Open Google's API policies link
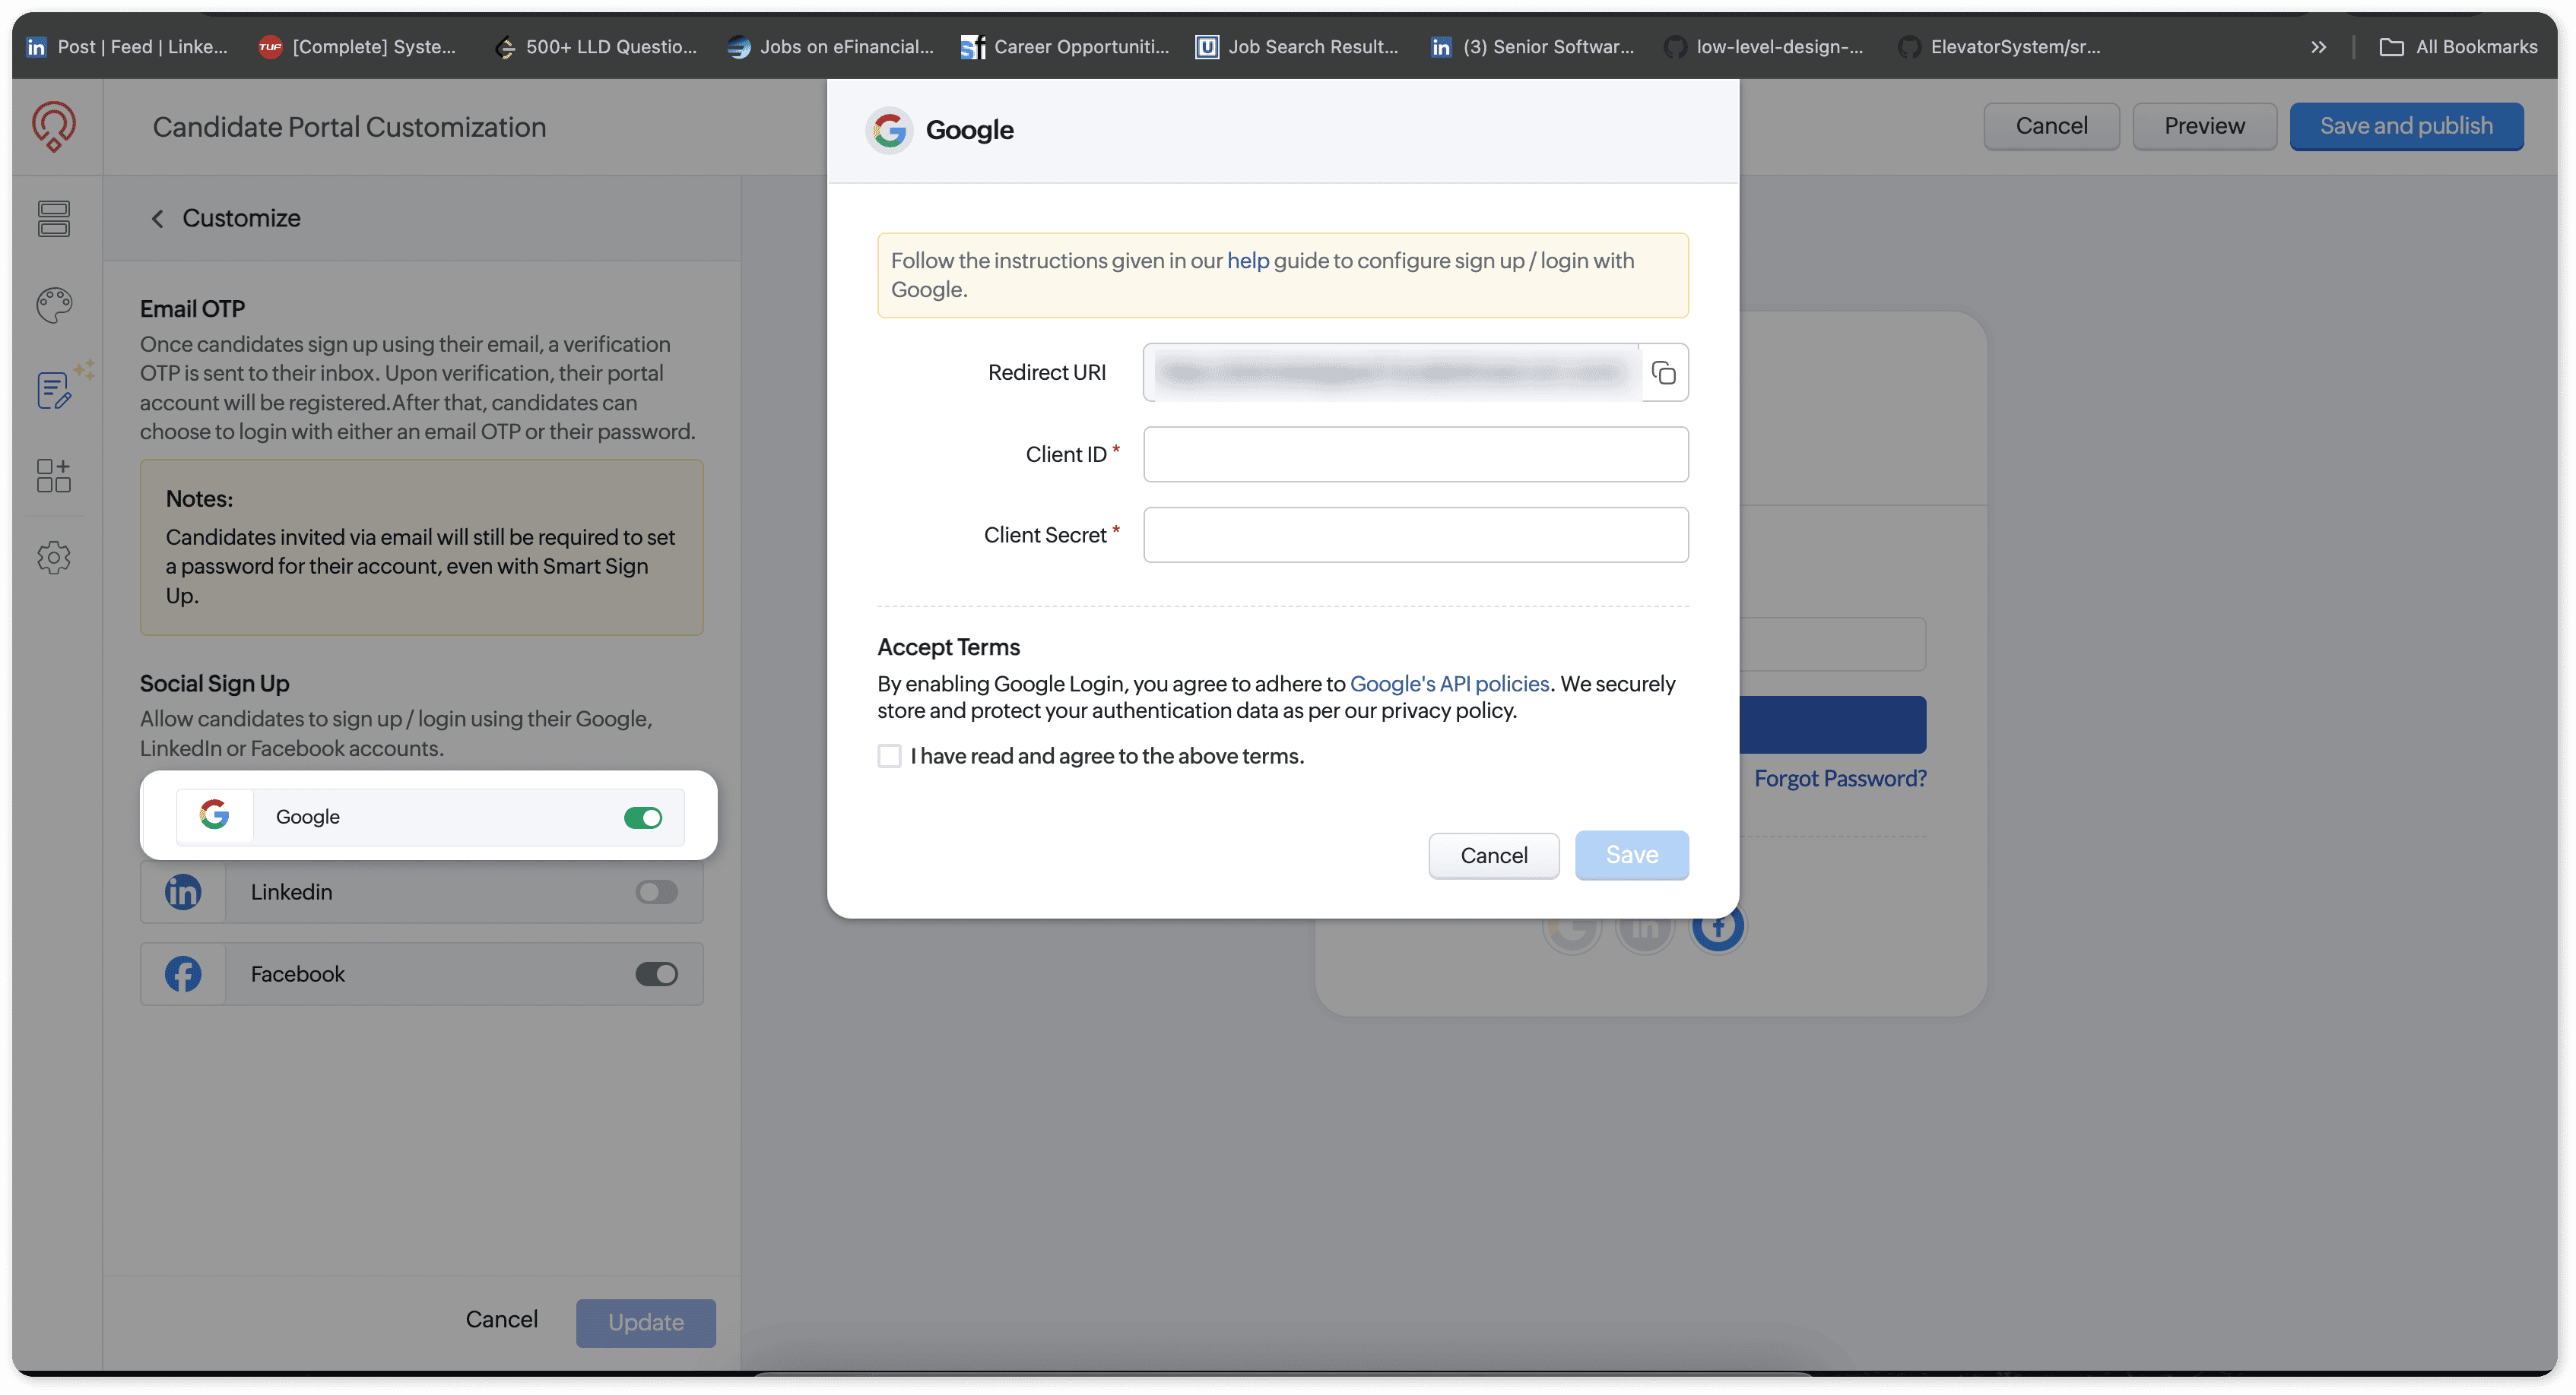Viewport: 2576px width, 1395px height. [x=1449, y=685]
